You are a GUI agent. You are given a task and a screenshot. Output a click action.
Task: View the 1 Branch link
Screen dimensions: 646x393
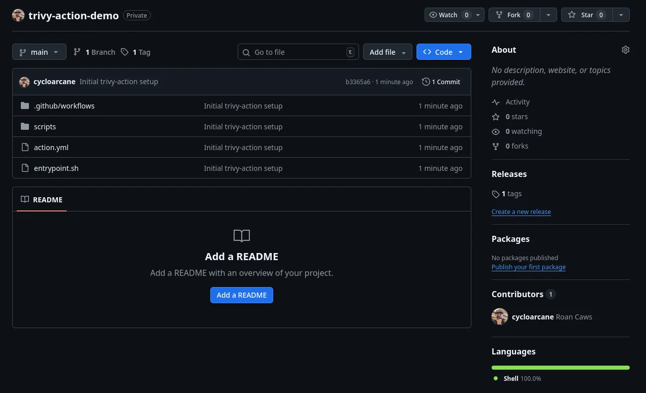(94, 52)
